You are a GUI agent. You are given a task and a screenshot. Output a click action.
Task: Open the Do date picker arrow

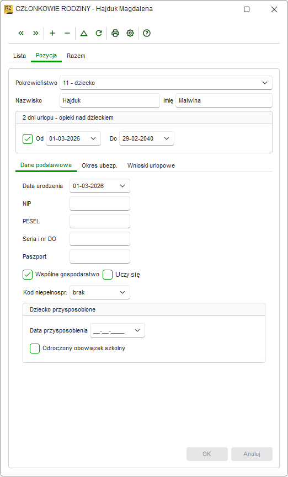coord(167,138)
